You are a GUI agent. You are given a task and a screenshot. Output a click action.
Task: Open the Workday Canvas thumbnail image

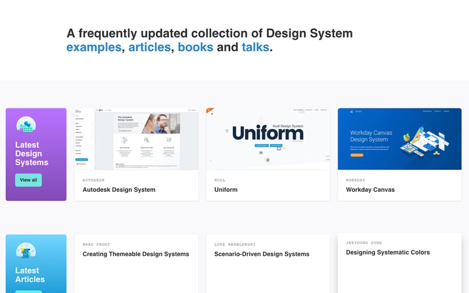[x=400, y=139]
